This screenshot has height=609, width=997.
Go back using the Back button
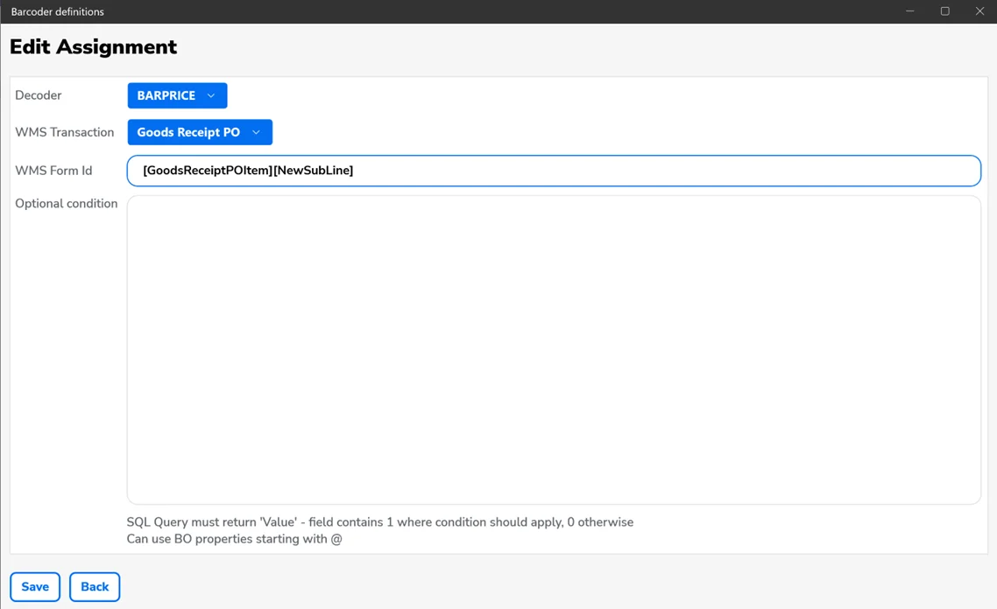tap(95, 587)
